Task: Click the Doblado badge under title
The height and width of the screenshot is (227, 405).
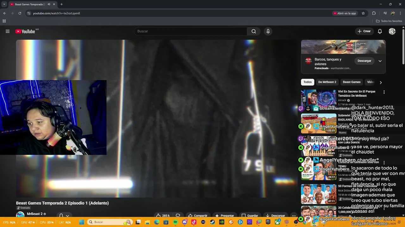Action: pyautogui.click(x=23, y=208)
